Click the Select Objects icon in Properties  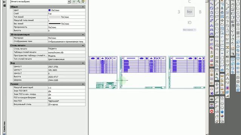79,1
